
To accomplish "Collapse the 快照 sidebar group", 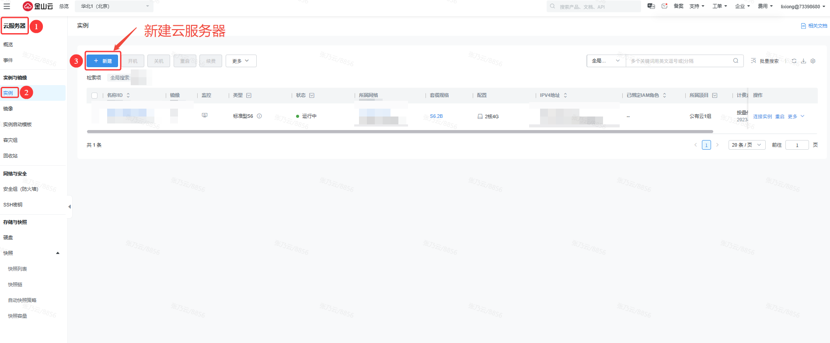I will (x=58, y=253).
